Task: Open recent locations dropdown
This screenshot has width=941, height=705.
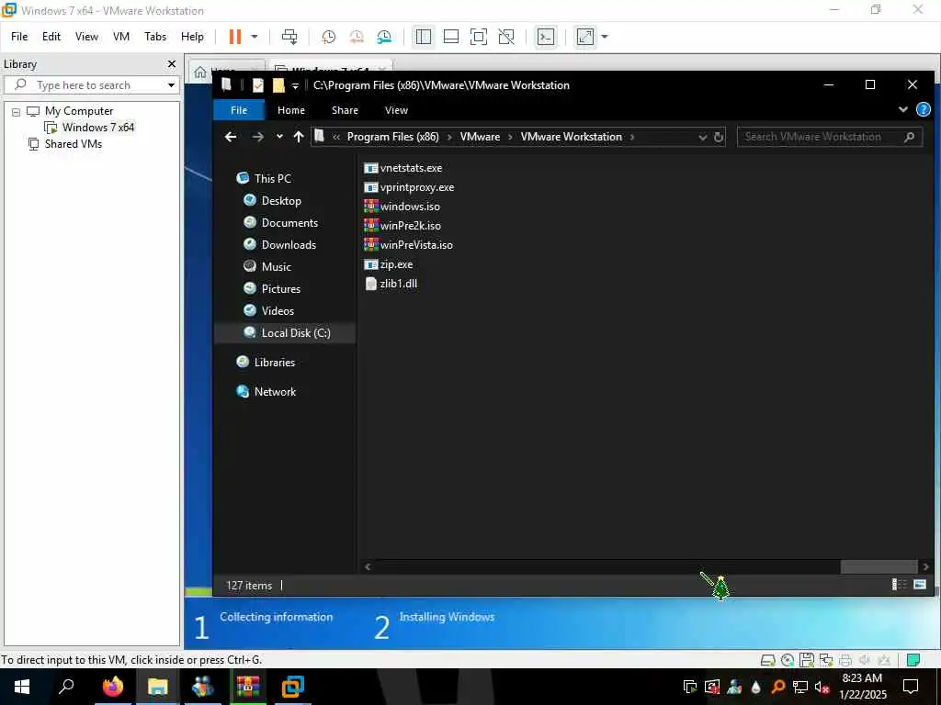Action: point(279,137)
